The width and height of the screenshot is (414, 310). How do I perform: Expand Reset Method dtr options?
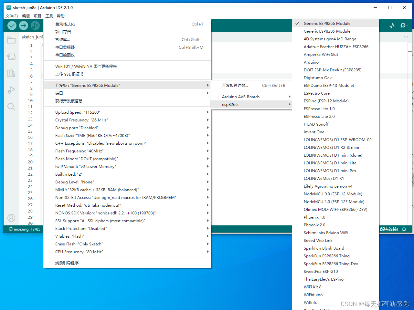(127, 205)
